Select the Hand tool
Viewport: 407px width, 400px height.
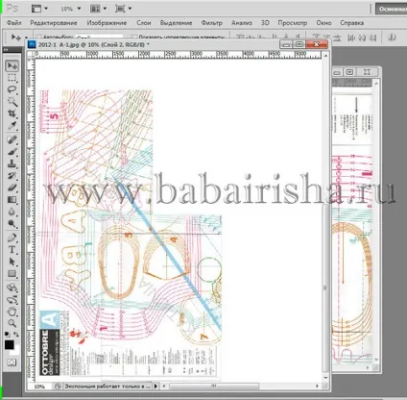click(12, 312)
